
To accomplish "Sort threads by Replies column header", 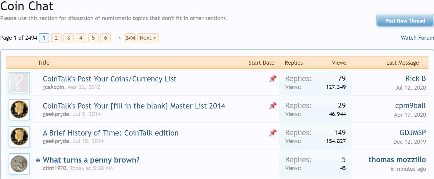I will tap(294, 63).
